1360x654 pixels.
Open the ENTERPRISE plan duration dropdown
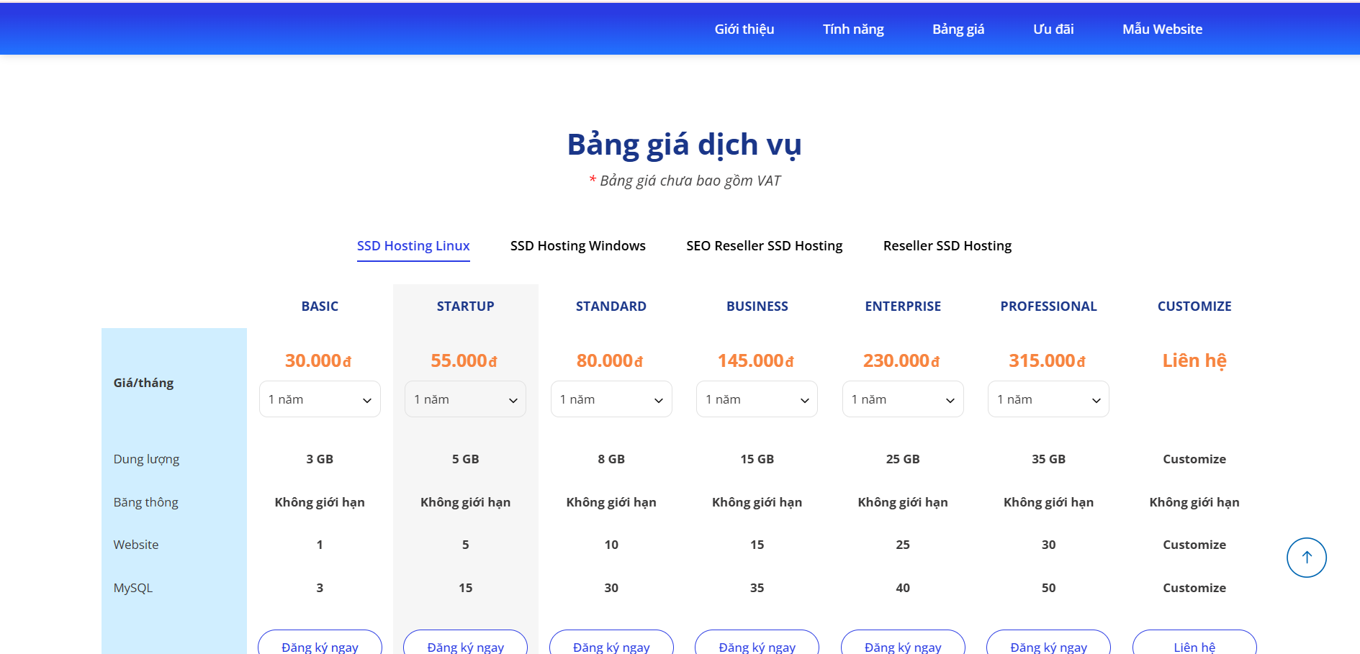point(903,399)
